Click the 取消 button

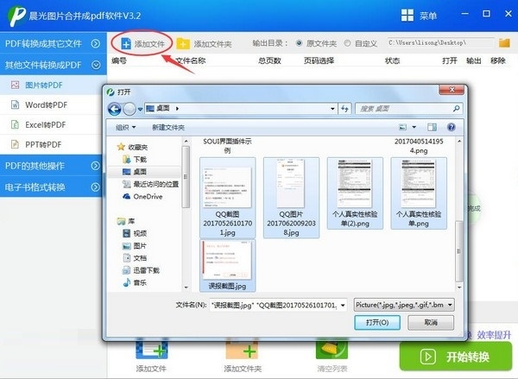pyautogui.click(x=431, y=322)
